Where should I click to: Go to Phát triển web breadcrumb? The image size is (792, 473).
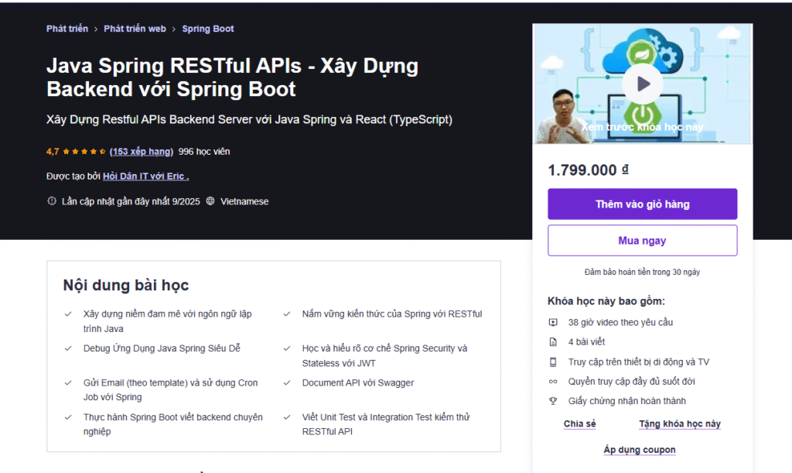pyautogui.click(x=135, y=29)
